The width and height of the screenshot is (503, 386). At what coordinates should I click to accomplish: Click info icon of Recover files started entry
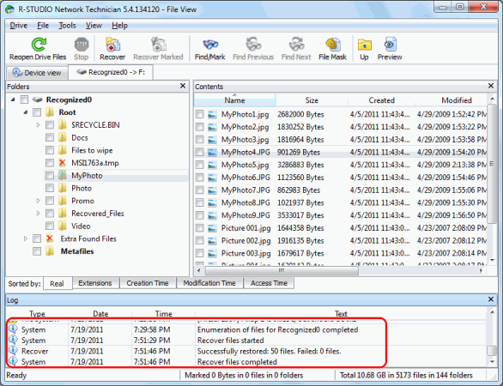pyautogui.click(x=13, y=340)
